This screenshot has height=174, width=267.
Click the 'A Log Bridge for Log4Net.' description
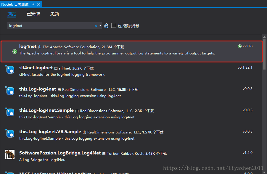[42, 160]
